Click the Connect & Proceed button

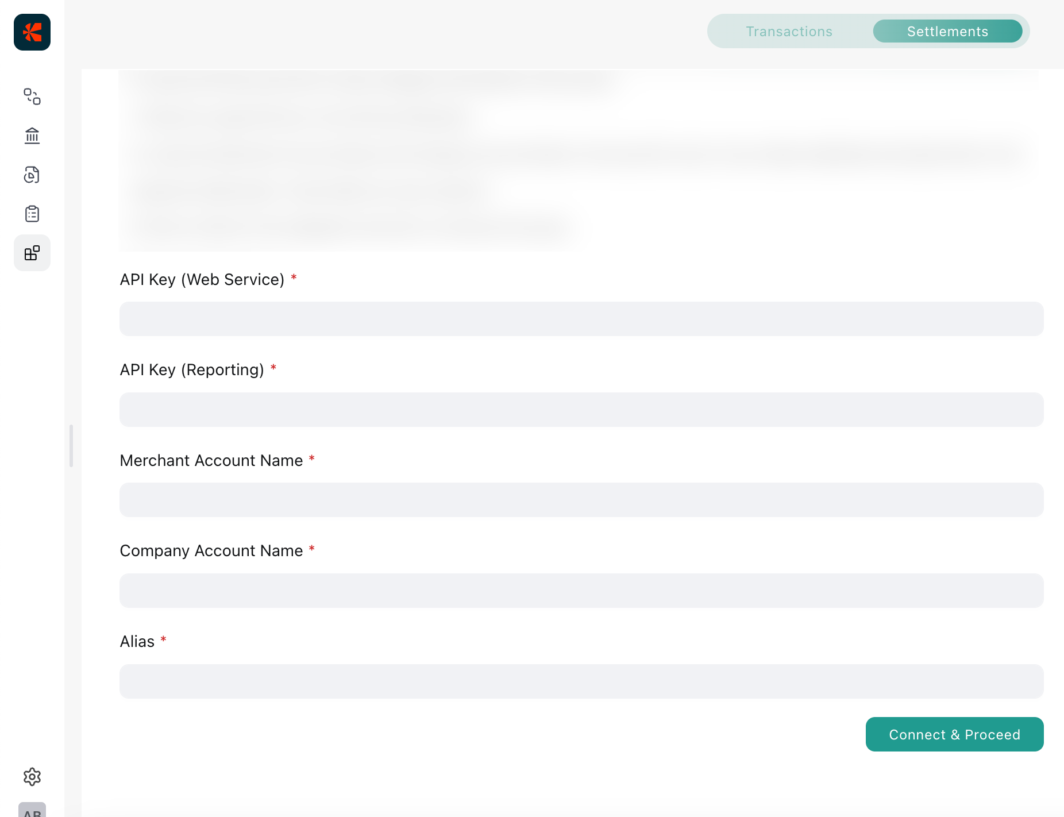click(x=954, y=734)
